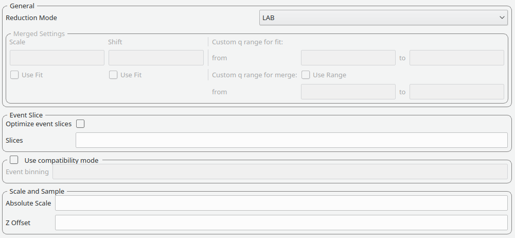Toggle the Optimize event slices checkbox

pos(80,124)
